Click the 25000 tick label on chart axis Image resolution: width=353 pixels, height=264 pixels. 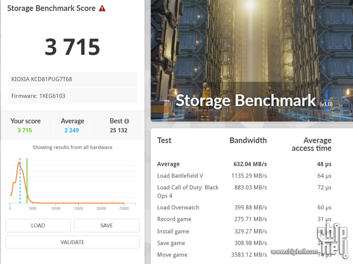pos(124,209)
